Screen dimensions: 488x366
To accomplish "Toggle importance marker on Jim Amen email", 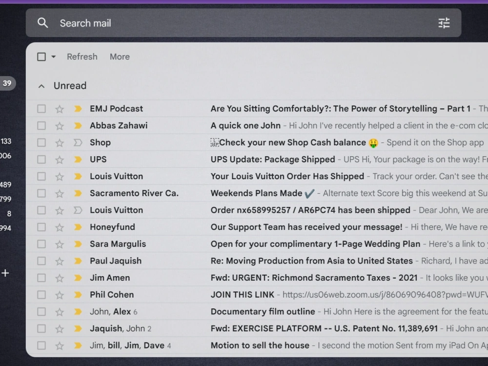I will [78, 278].
